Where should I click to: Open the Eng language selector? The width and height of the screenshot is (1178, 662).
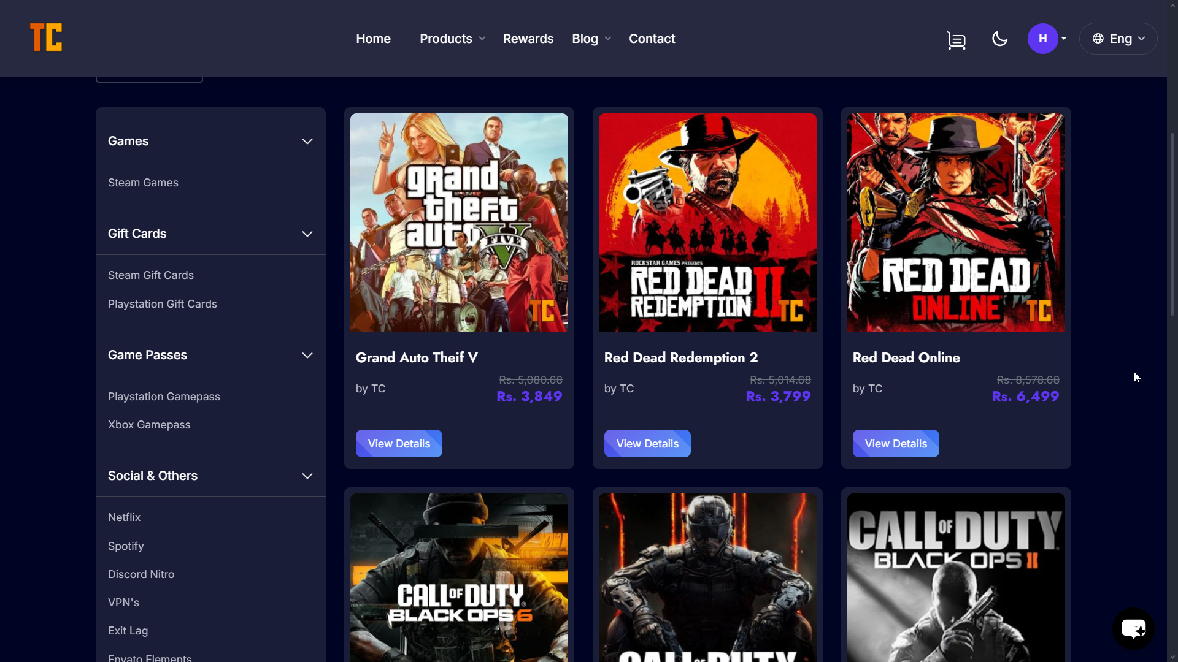(x=1118, y=39)
